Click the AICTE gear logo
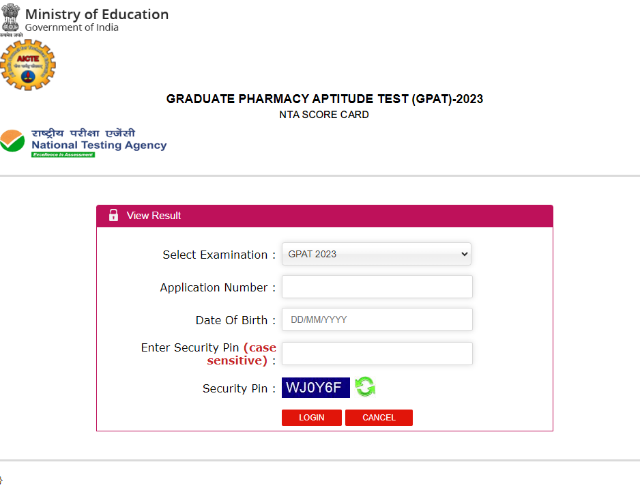 point(27,65)
